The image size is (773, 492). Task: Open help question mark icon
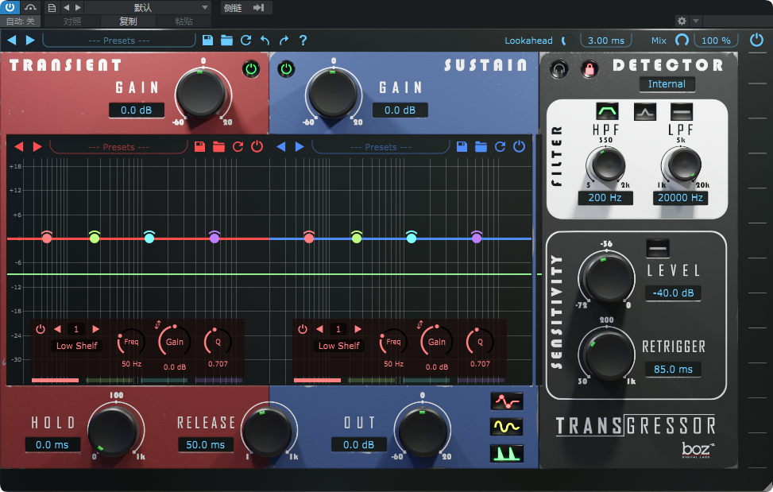point(303,41)
